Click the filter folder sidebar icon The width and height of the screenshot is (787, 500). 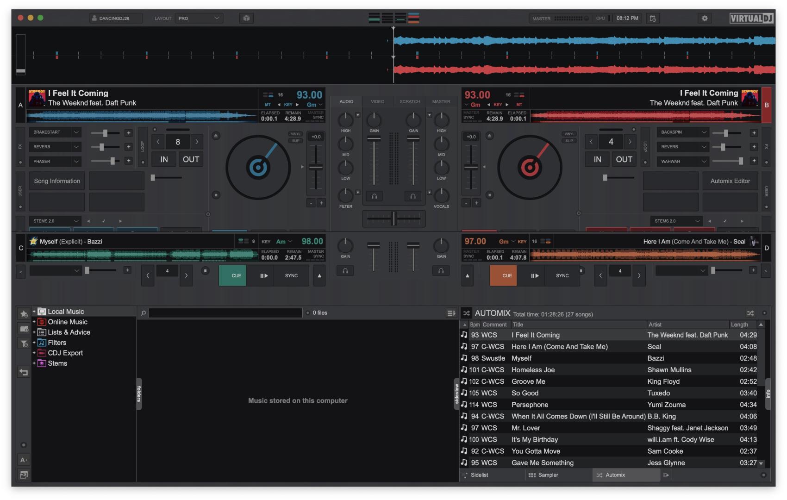24,344
